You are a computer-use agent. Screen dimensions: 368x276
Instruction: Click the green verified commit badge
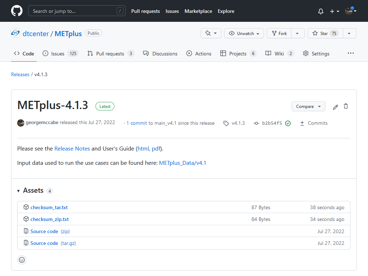(288, 123)
